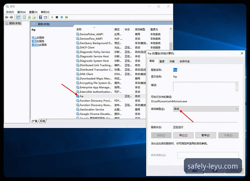Switch to the 依存关系 tab
Screen dimensions: 250x181
click(x=185, y=61)
